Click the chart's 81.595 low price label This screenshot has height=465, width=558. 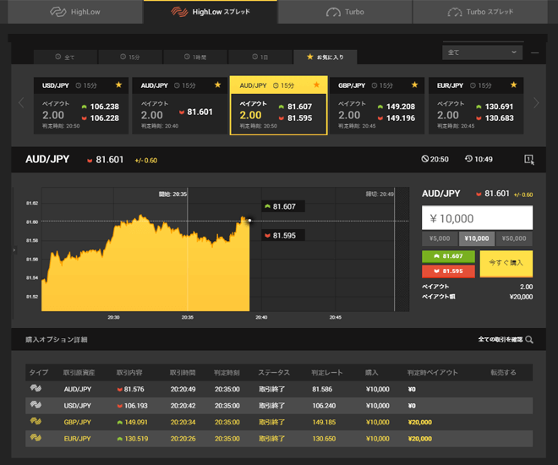pos(283,236)
